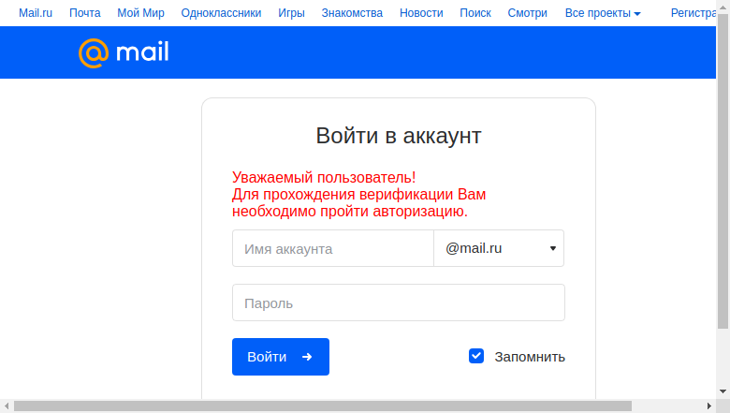This screenshot has width=730, height=413.
Task: Click the scroll right arrow of horizontal scrollbar
Action: tap(709, 406)
